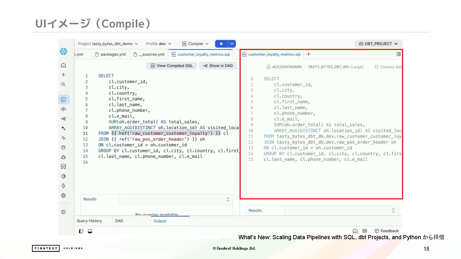Click the lightning bolt Compute icon in sidebar
The height and width of the screenshot is (259, 461).
point(63,186)
